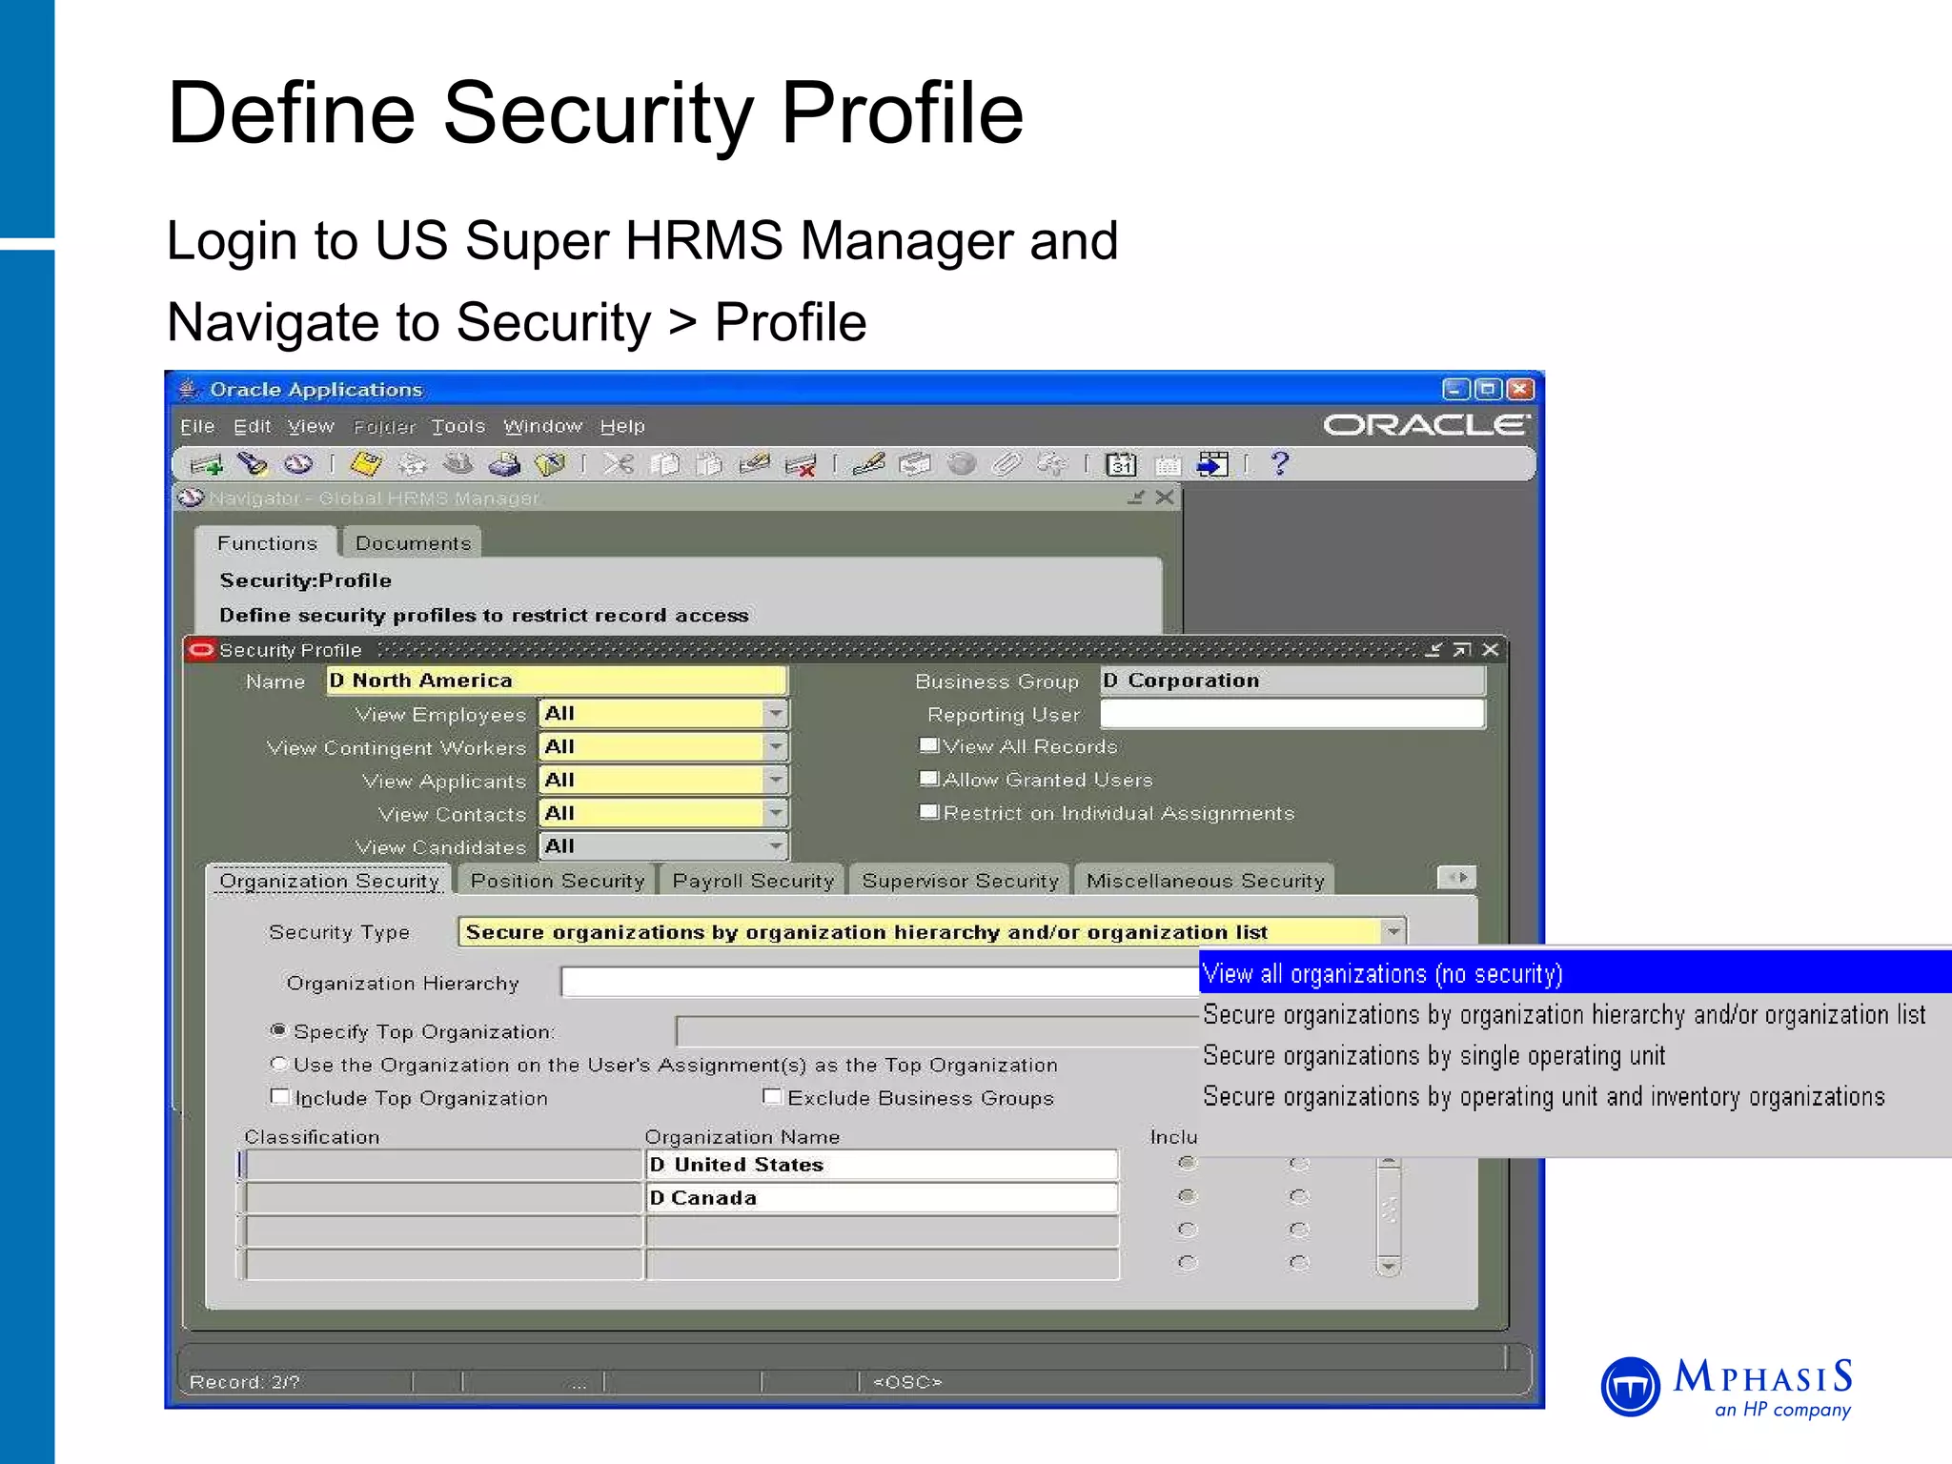
Task: Click the Attachments paperclip icon
Action: [1006, 464]
